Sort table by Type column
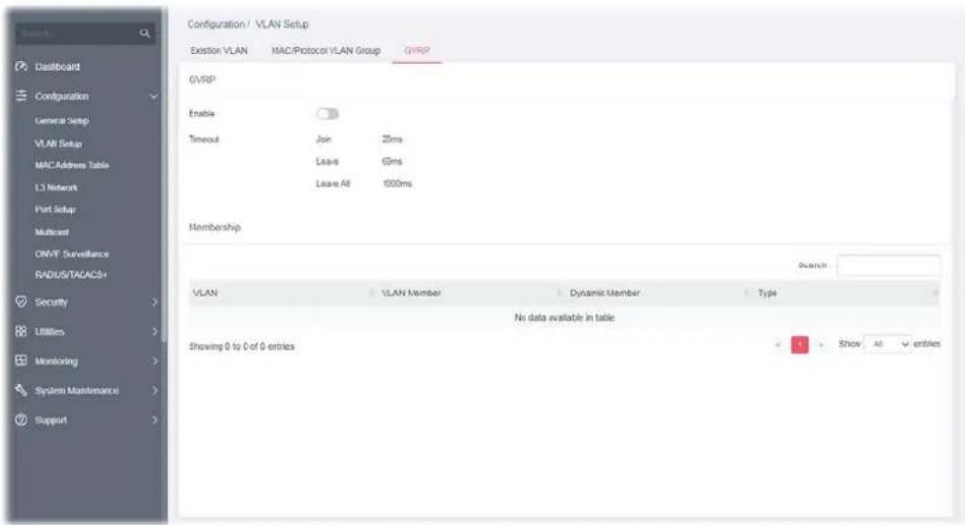The width and height of the screenshot is (965, 525). click(x=847, y=293)
